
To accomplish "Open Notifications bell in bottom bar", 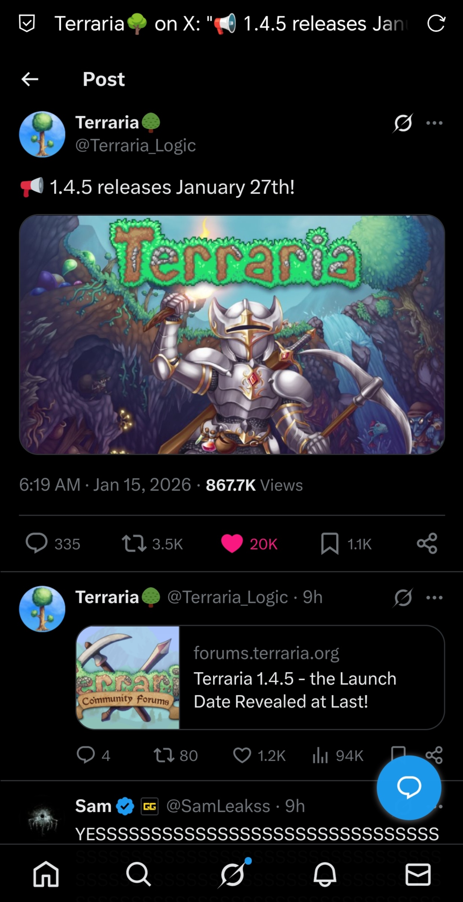I will point(325,874).
